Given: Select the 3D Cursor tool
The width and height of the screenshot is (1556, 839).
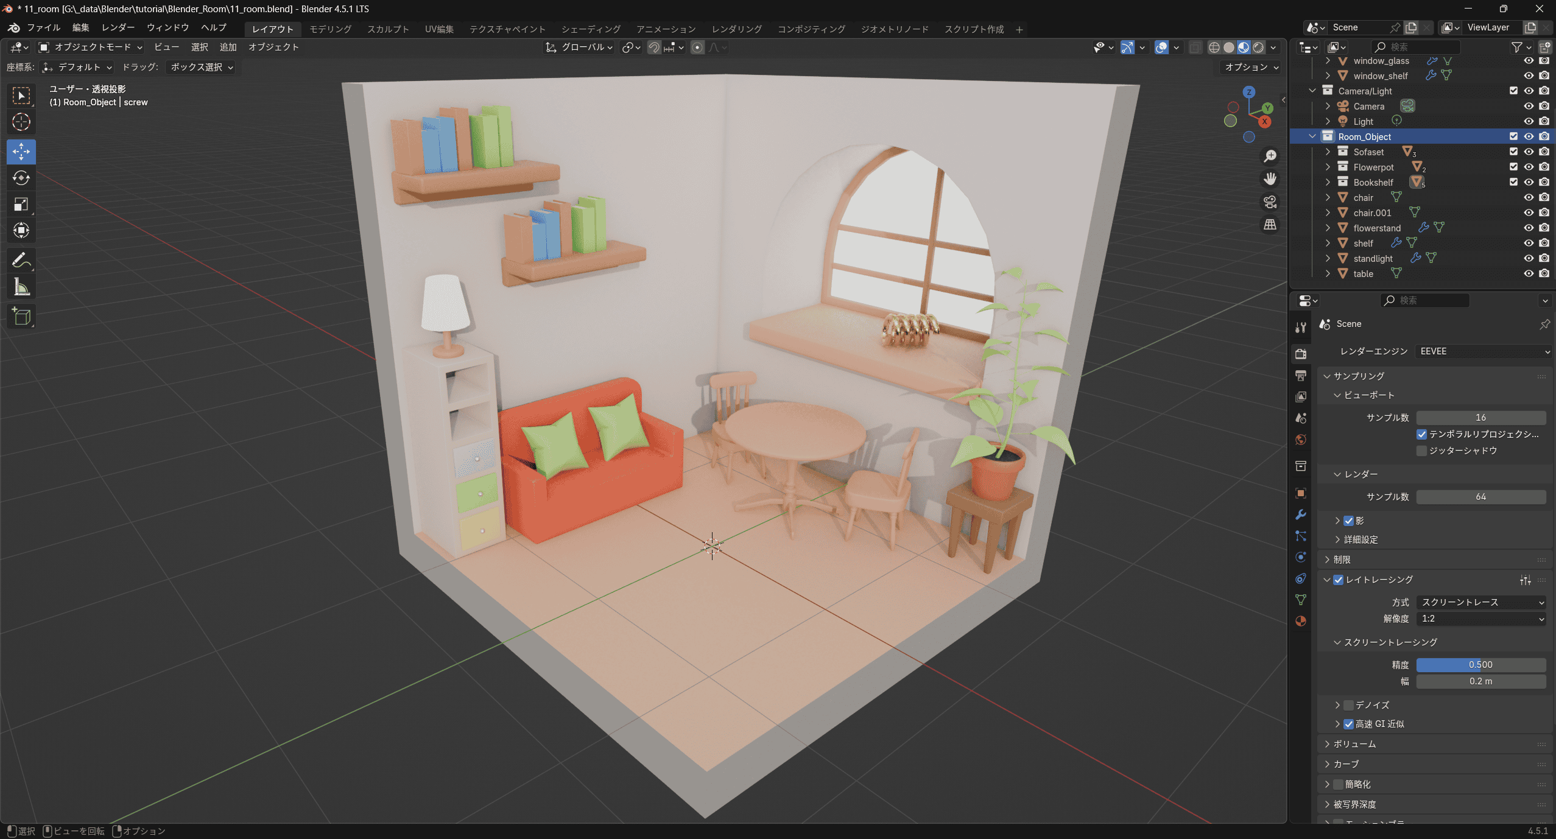Looking at the screenshot, I should pyautogui.click(x=21, y=122).
